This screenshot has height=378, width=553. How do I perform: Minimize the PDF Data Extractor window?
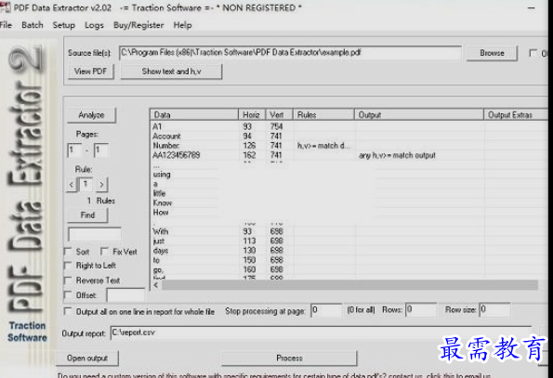pos(532,7)
